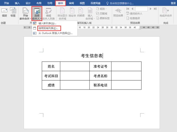Viewport: 177px width, 132px height.
Task: Switch to the 审阅 ribbon tab
Action: coord(71,3)
